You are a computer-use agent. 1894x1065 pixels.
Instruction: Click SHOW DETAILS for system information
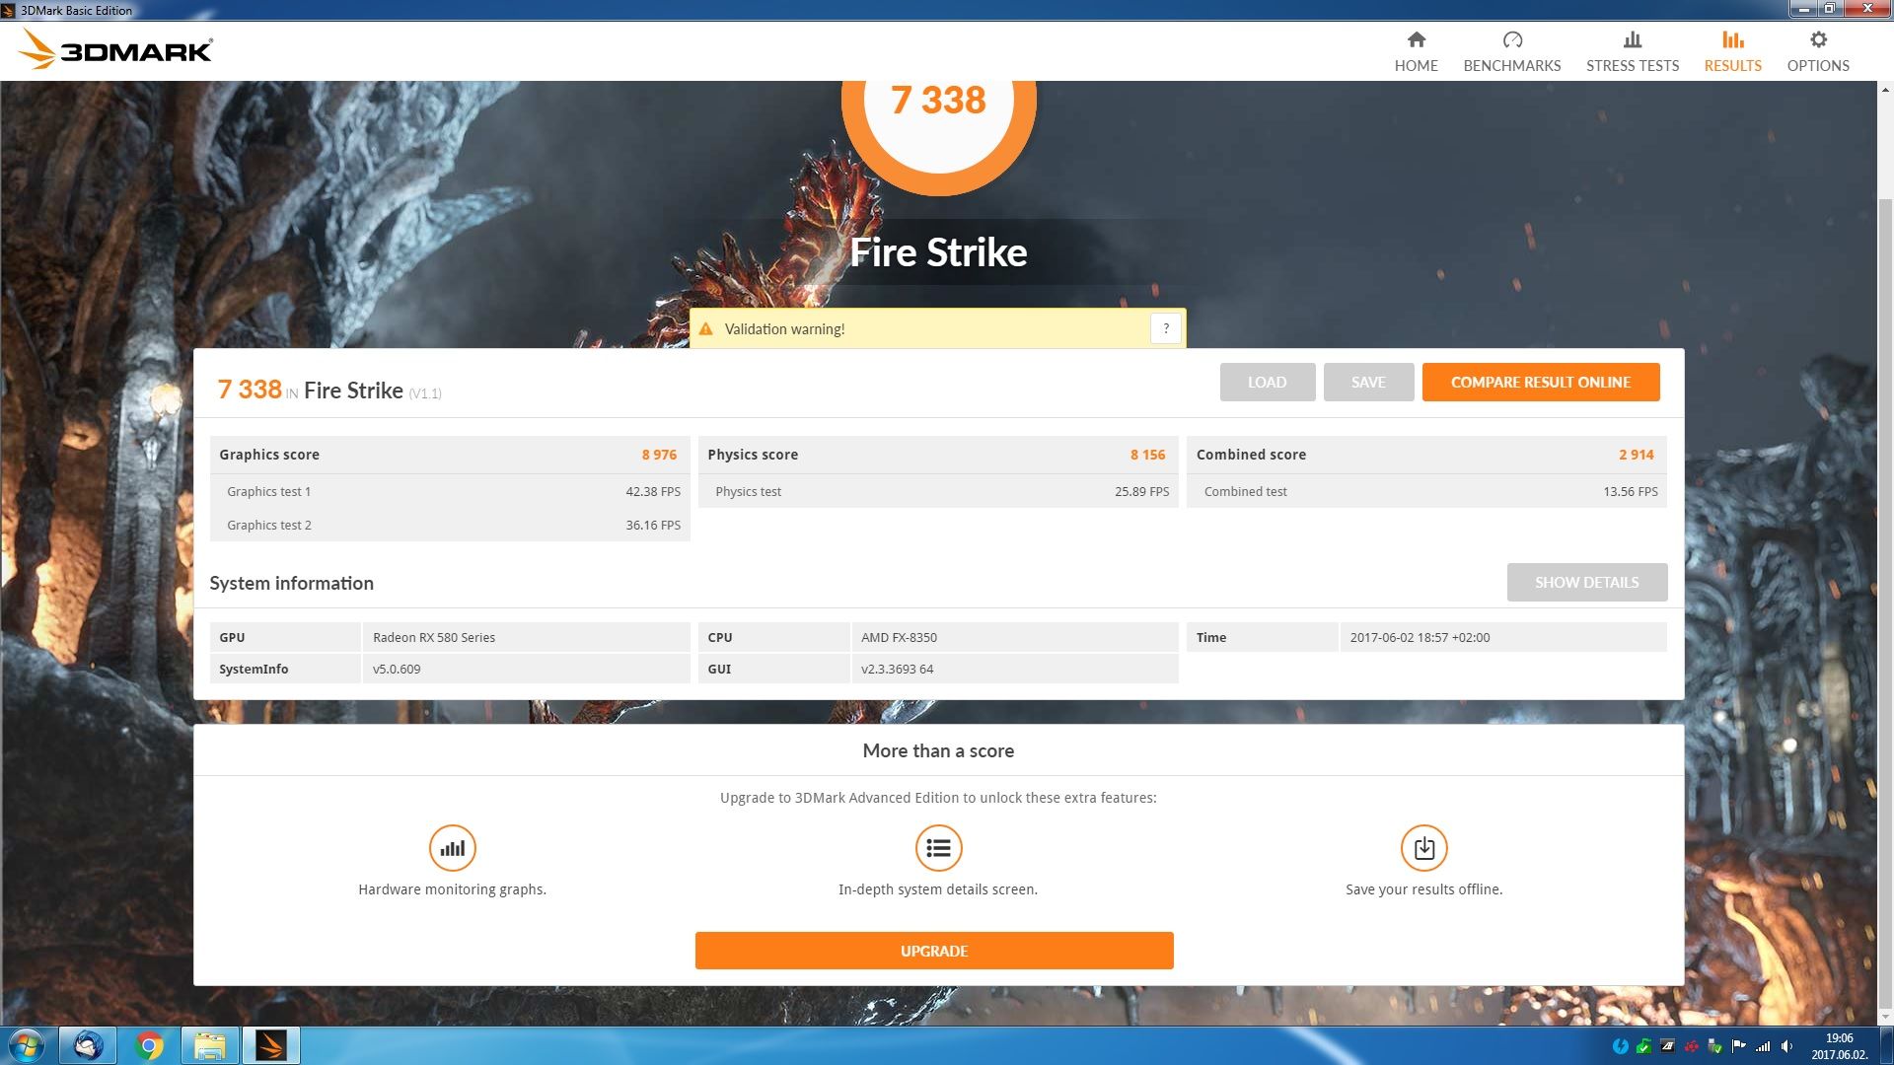1586,582
